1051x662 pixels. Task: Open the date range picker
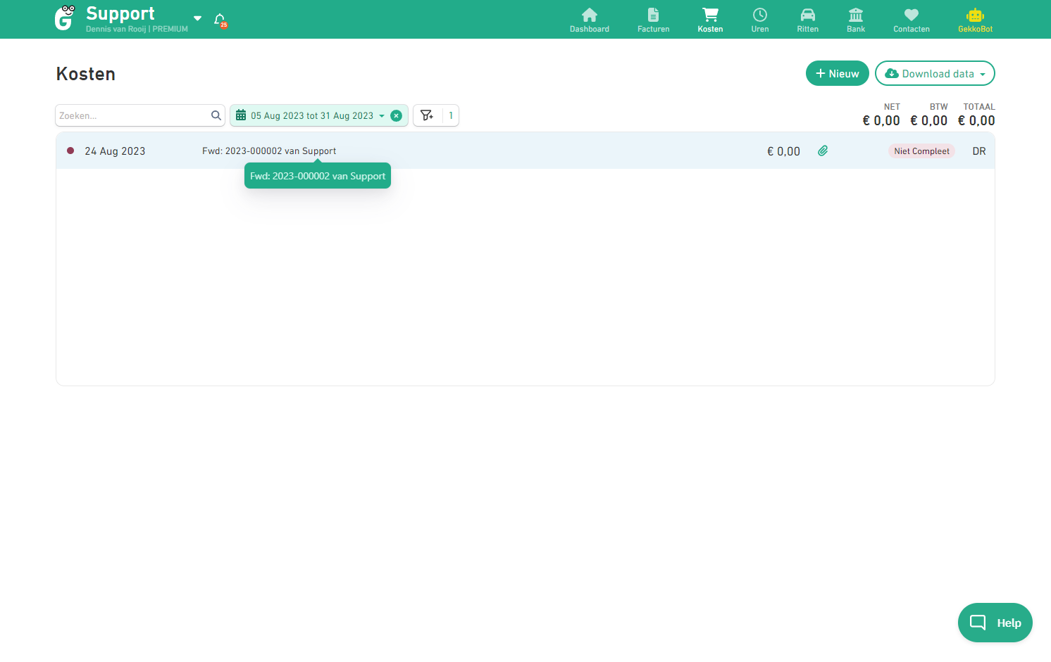311,115
